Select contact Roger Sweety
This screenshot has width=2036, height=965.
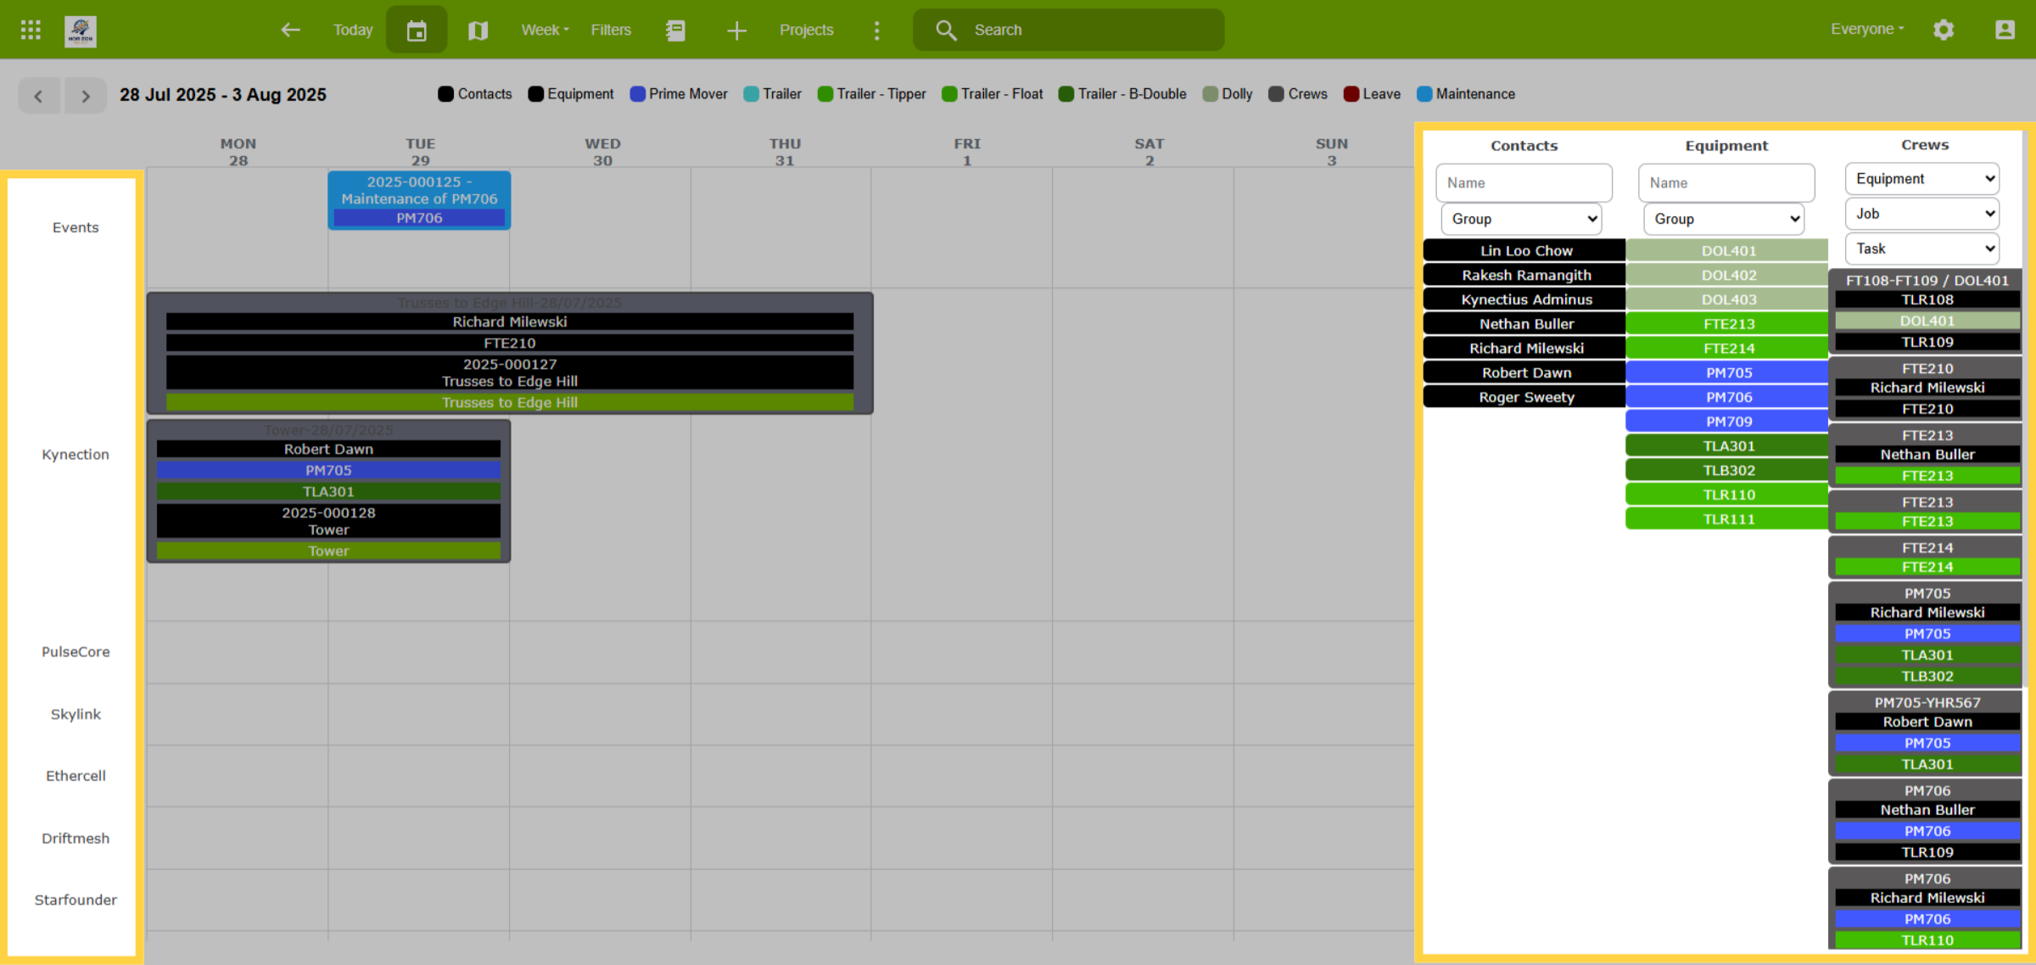point(1525,398)
